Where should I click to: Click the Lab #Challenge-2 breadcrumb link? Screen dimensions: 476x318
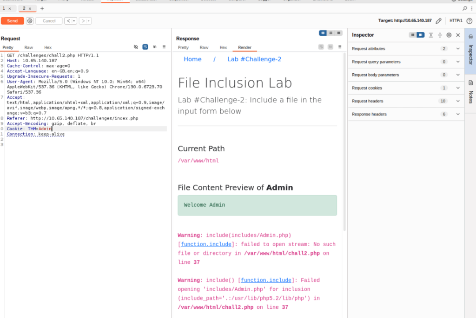click(254, 59)
